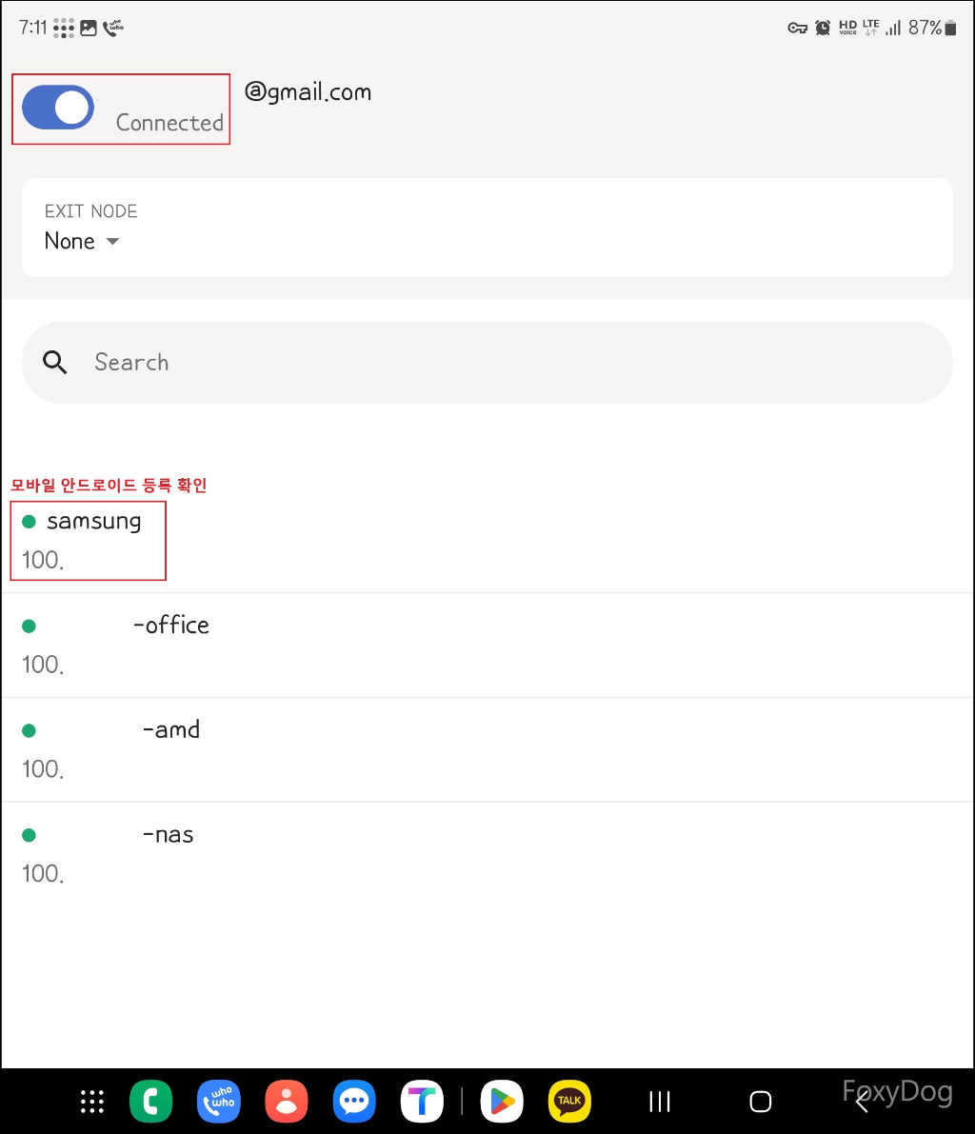The height and width of the screenshot is (1134, 975).
Task: Open the WhoWho caller ID app
Action: coord(218,1102)
